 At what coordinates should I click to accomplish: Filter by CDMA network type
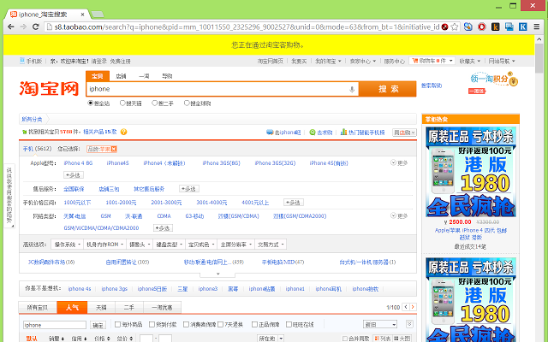click(x=164, y=216)
